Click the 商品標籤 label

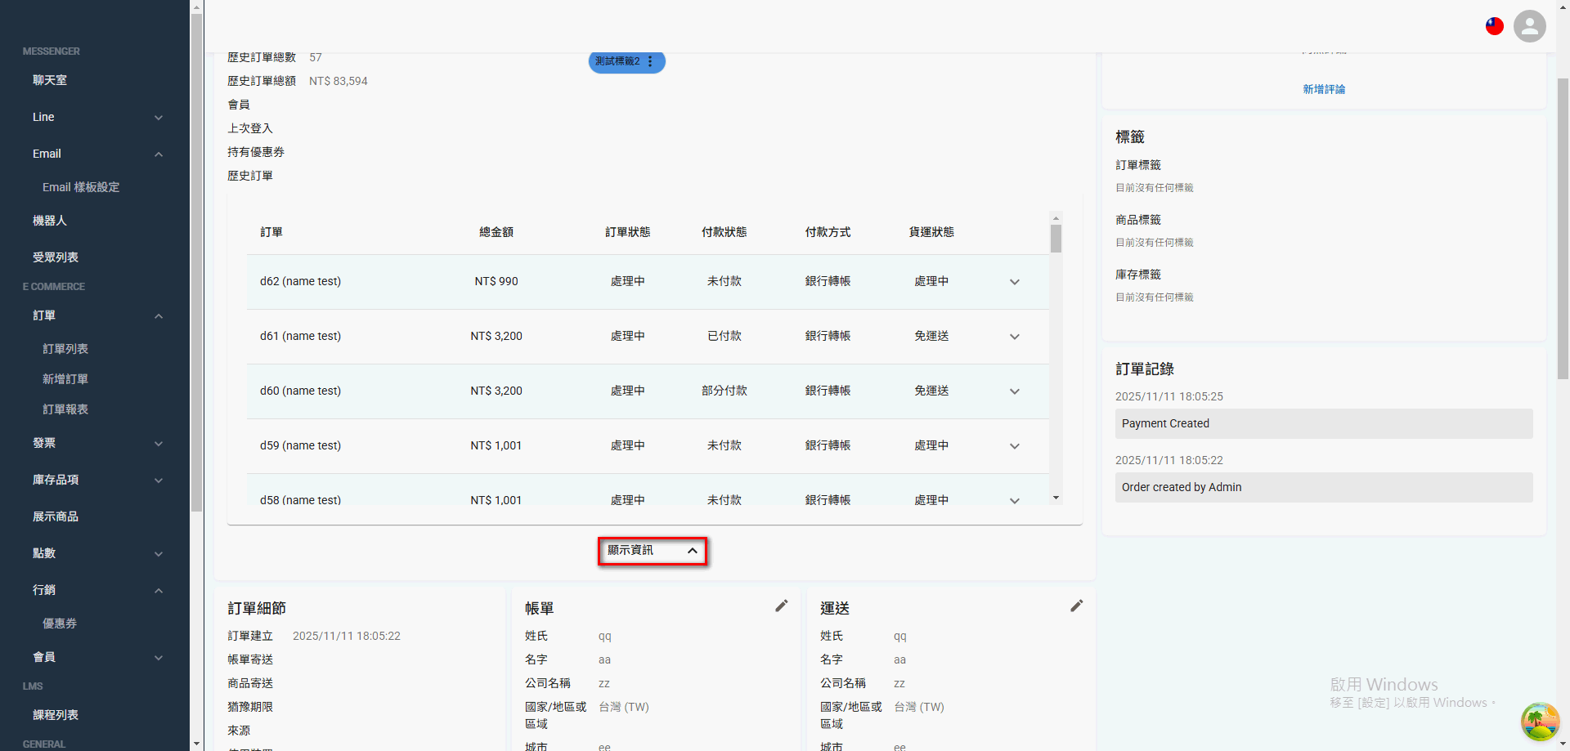pos(1138,220)
